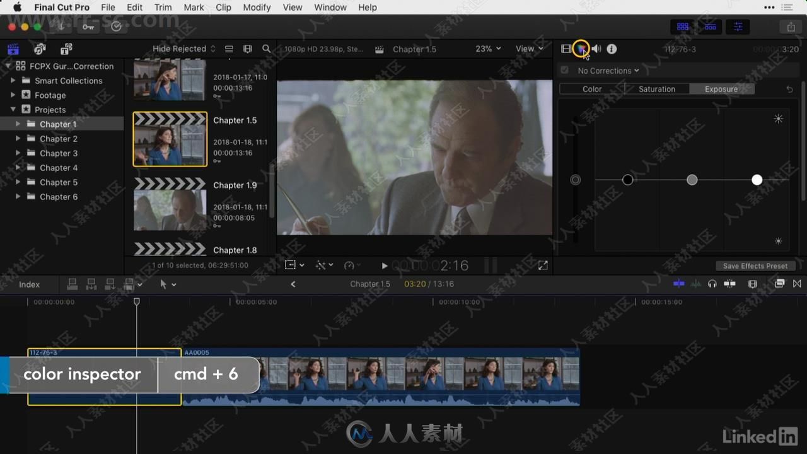The width and height of the screenshot is (807, 454).
Task: Select the AA0005 clip in timeline
Action: click(381, 377)
